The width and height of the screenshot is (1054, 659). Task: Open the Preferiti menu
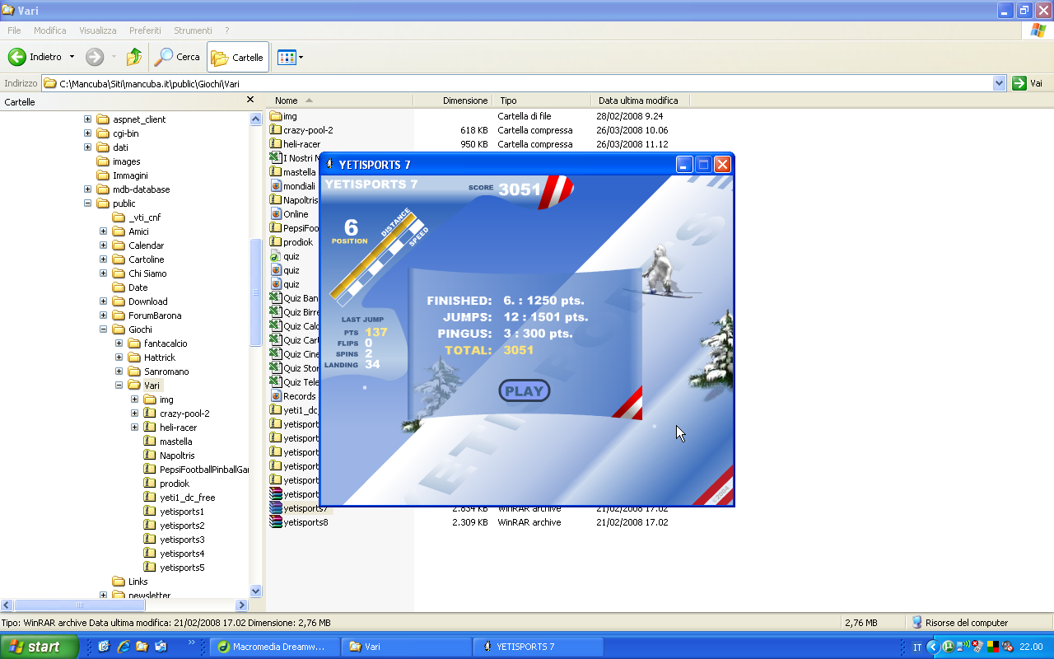(x=145, y=30)
